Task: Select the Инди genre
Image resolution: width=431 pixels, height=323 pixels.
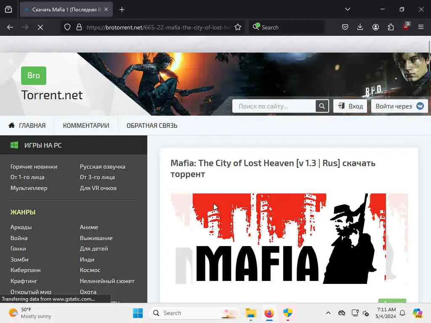Action: tap(87, 259)
